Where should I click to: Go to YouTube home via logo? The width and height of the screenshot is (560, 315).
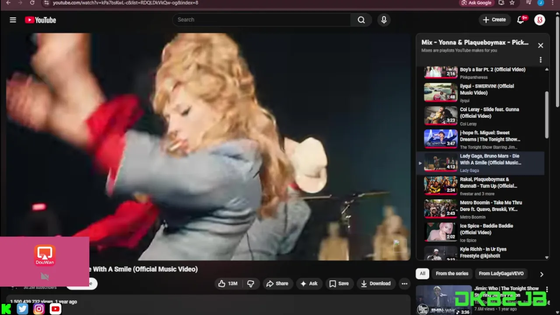click(40, 20)
